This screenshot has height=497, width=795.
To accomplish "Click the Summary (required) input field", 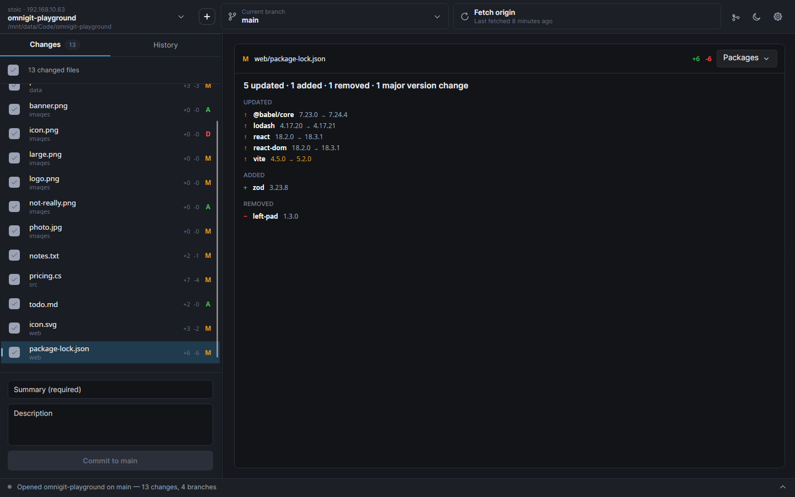I will click(110, 389).
